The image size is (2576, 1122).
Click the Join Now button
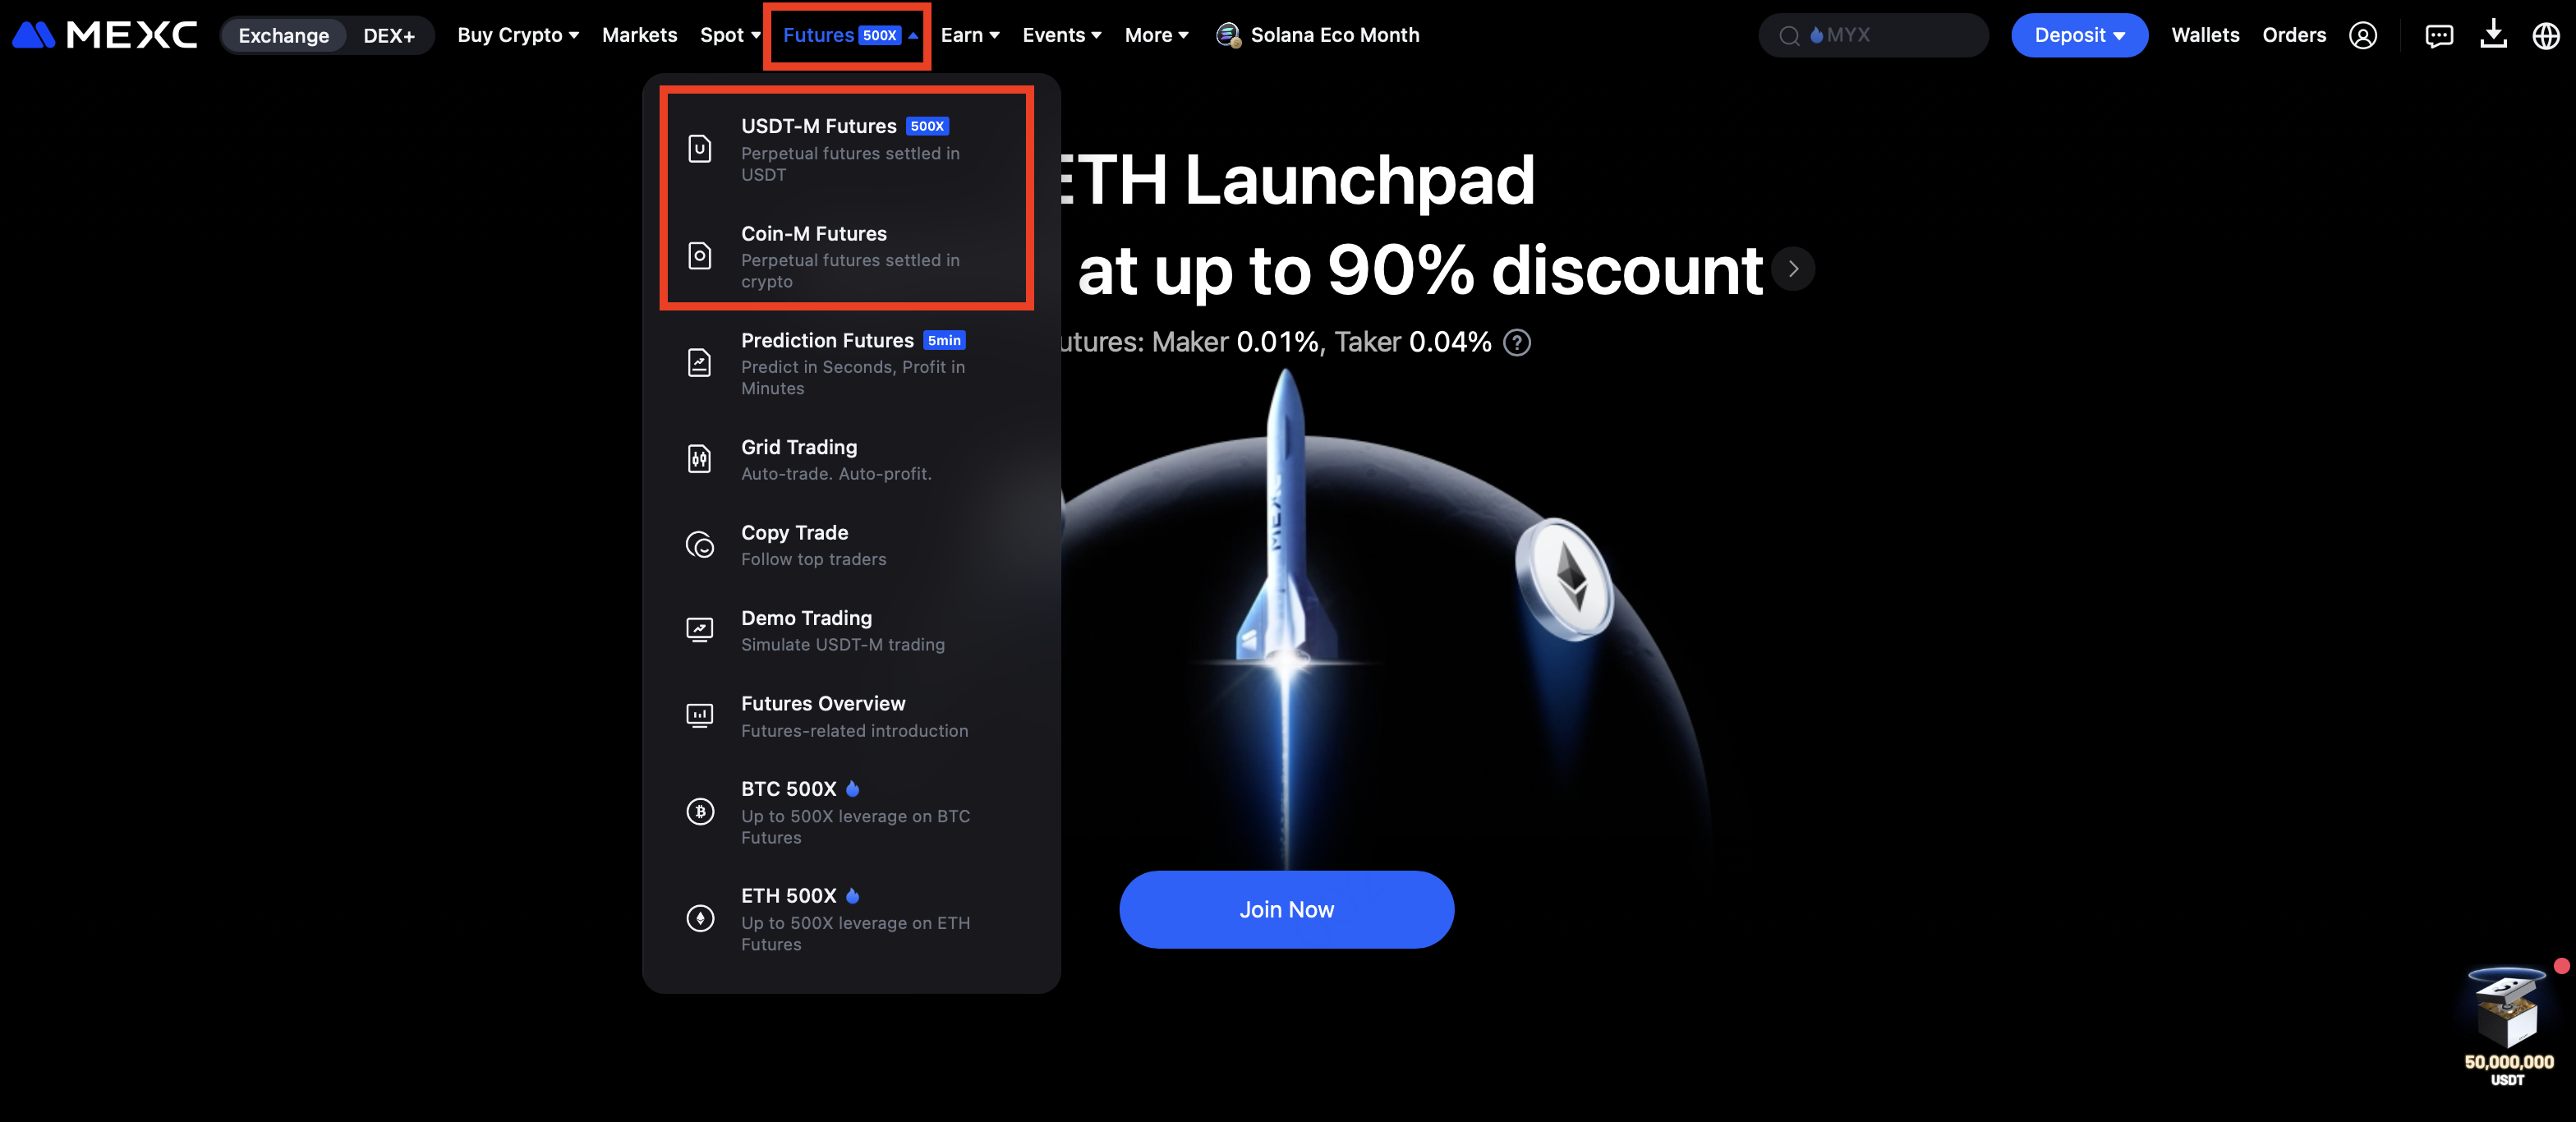tap(1286, 909)
